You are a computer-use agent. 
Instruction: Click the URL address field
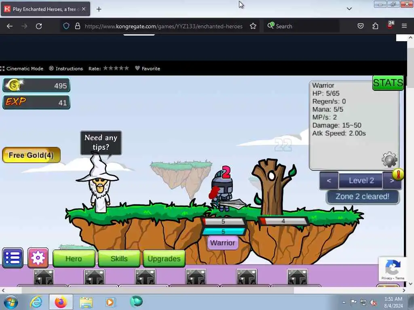(x=164, y=26)
